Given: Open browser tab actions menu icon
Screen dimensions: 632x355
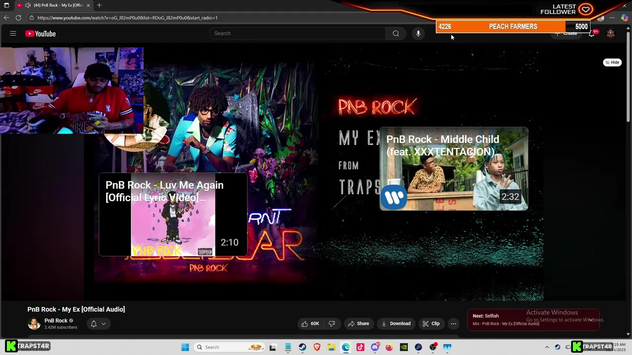Looking at the screenshot, I should [6, 5].
